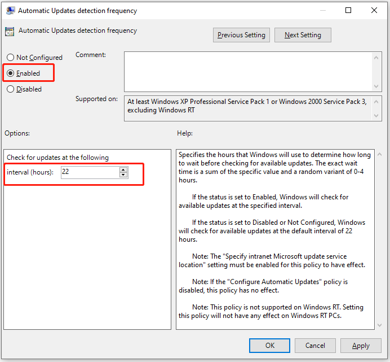Image resolution: width=390 pixels, height=362 pixels.
Task: Click help note about 'Configure Automatic Updates' policy
Action: point(263,286)
